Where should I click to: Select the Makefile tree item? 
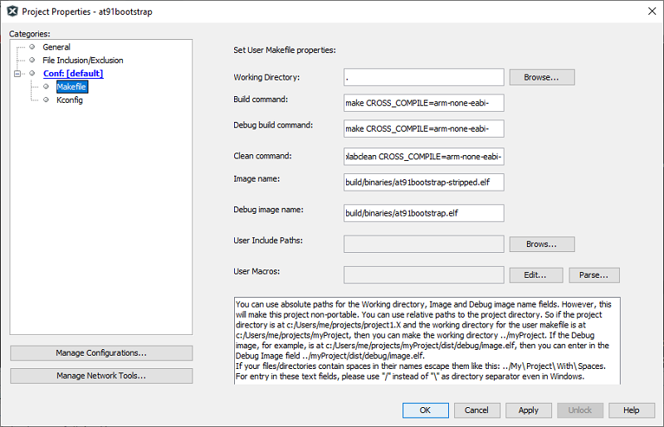point(71,87)
